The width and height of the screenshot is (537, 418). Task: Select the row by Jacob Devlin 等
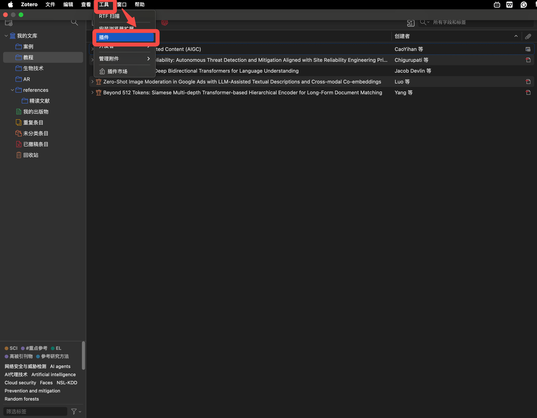click(x=312, y=71)
